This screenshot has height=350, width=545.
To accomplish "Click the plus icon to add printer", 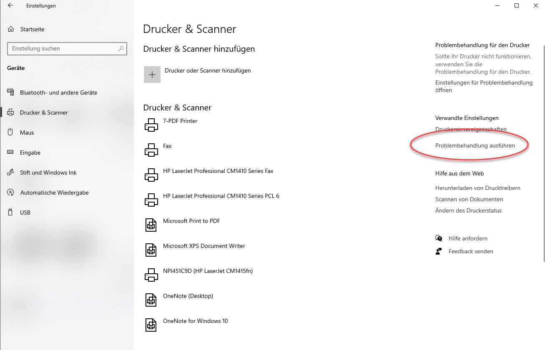I will (152, 75).
